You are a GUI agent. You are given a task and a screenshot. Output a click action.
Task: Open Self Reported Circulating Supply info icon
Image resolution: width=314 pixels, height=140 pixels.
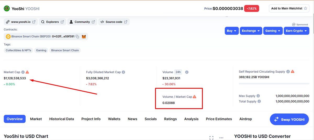pos(288,72)
